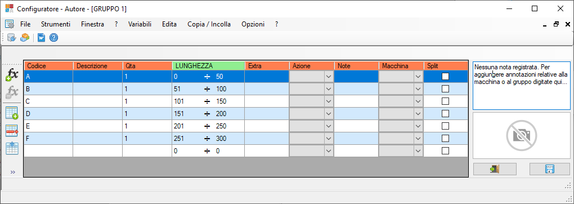
Task: Open the Strumenti menu
Action: coord(56,24)
